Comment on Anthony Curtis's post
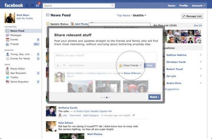This screenshot has width=212, height=139. pos(75,115)
